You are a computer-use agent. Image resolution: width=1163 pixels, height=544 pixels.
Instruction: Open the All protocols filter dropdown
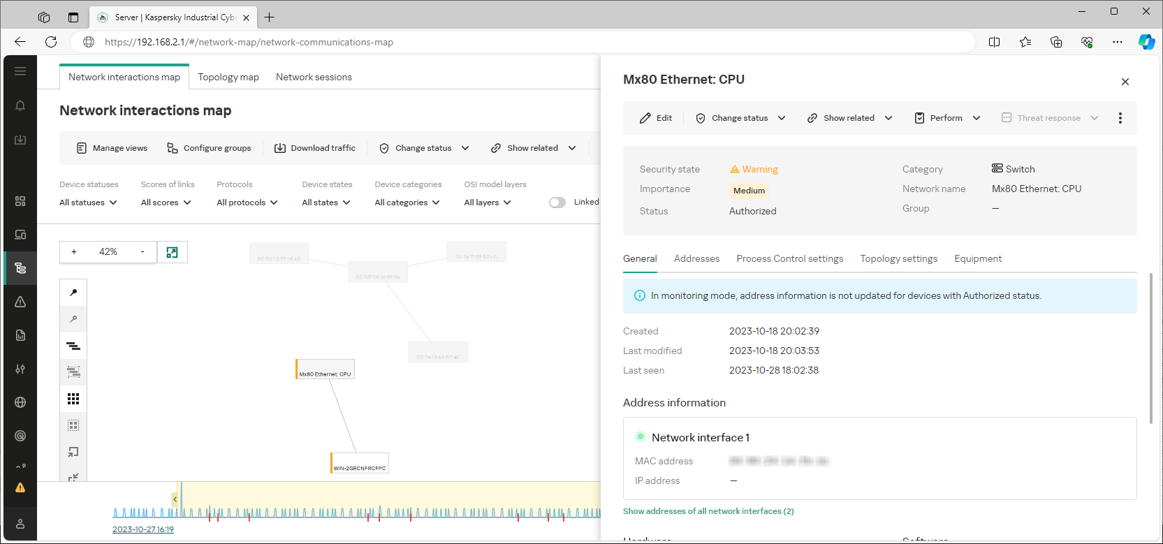point(247,203)
